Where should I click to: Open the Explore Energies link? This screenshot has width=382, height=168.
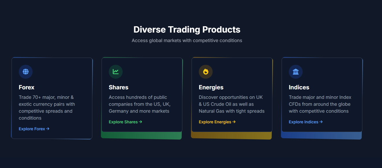(x=215, y=122)
